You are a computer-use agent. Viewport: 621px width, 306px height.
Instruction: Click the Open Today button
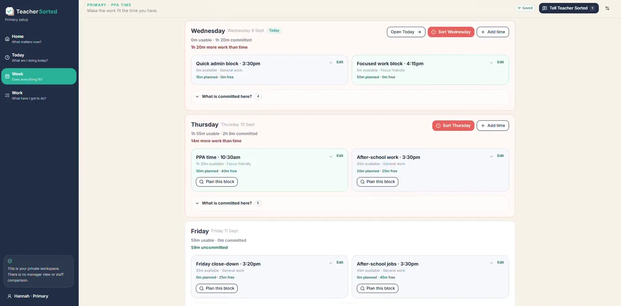coord(406,32)
